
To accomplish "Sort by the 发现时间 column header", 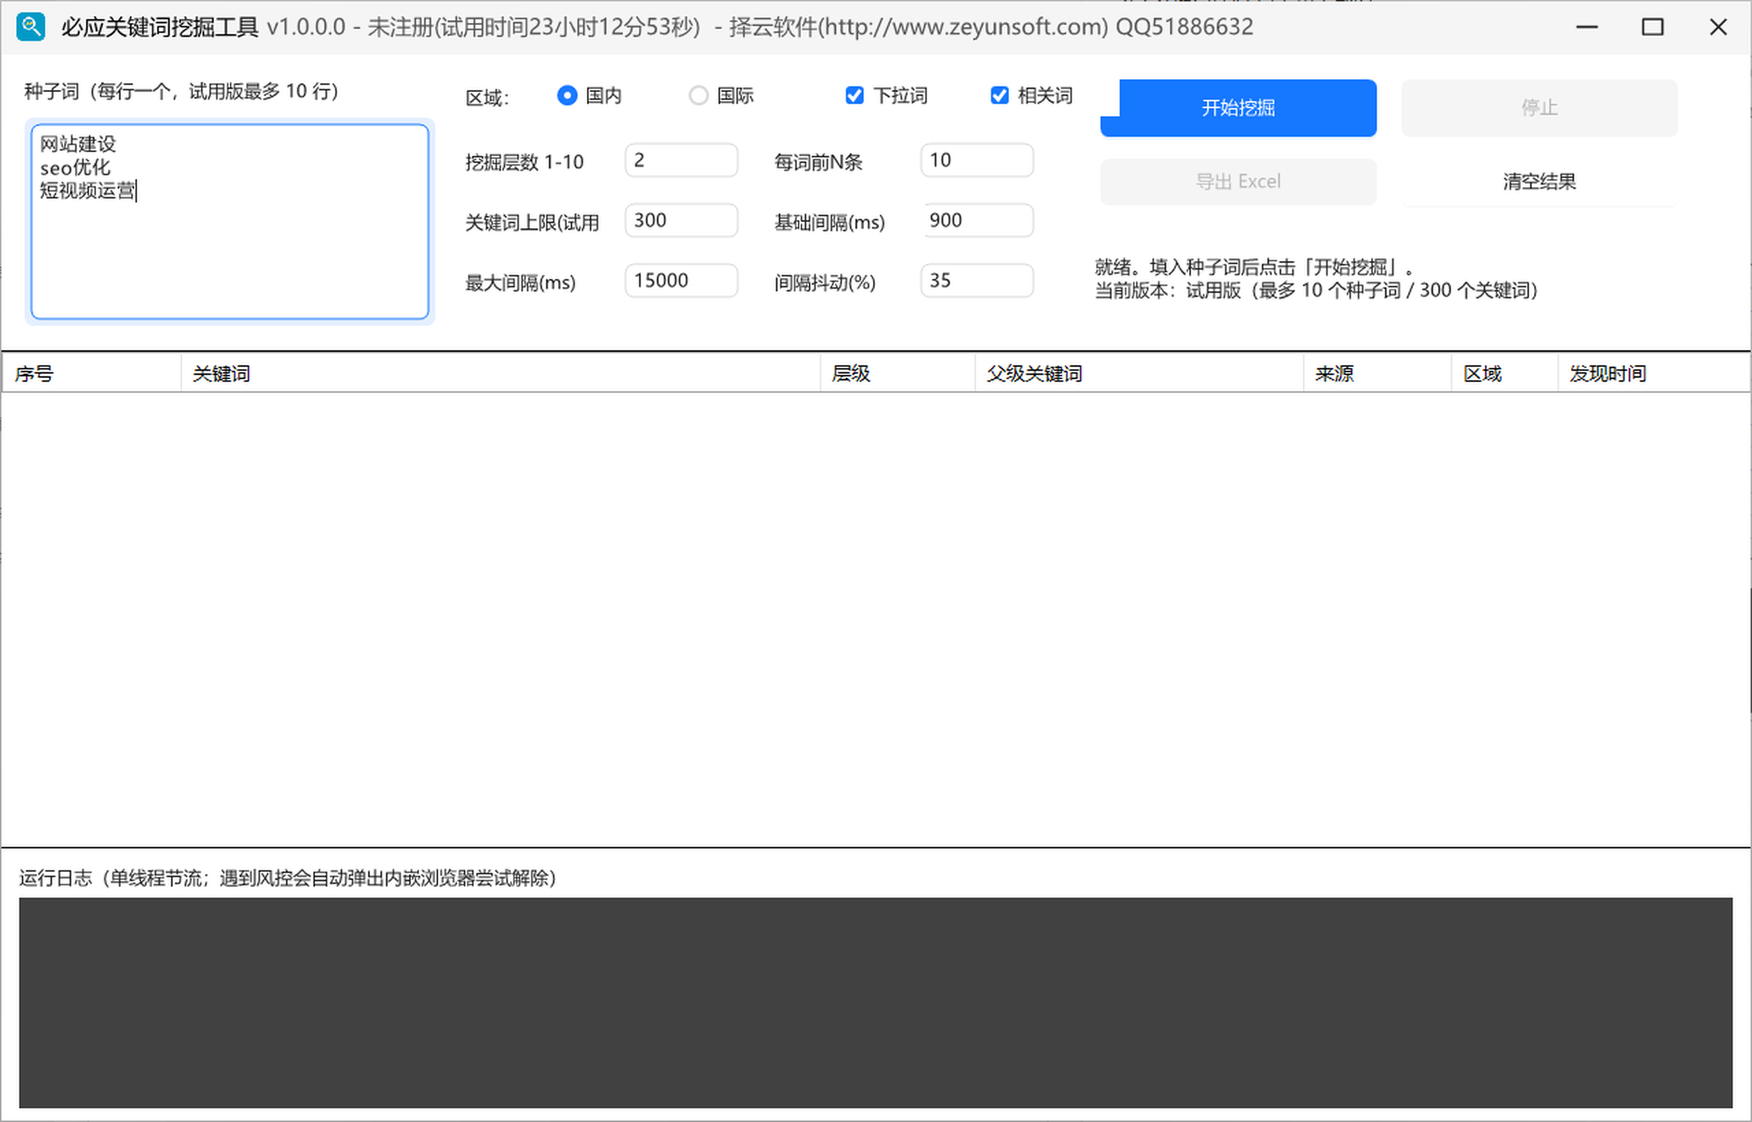I will pos(1654,374).
